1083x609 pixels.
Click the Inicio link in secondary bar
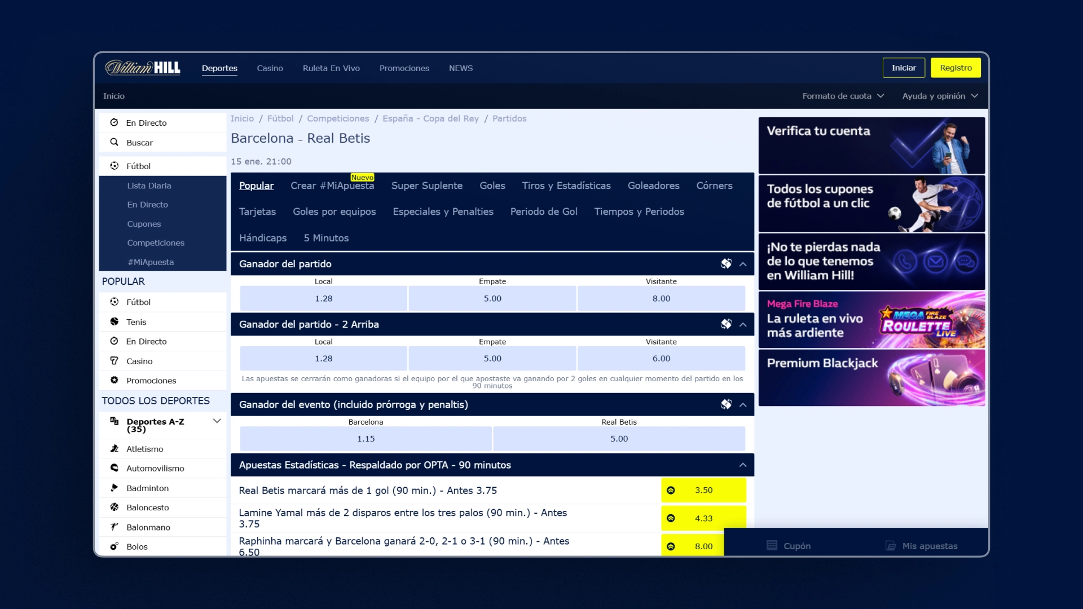click(x=113, y=96)
